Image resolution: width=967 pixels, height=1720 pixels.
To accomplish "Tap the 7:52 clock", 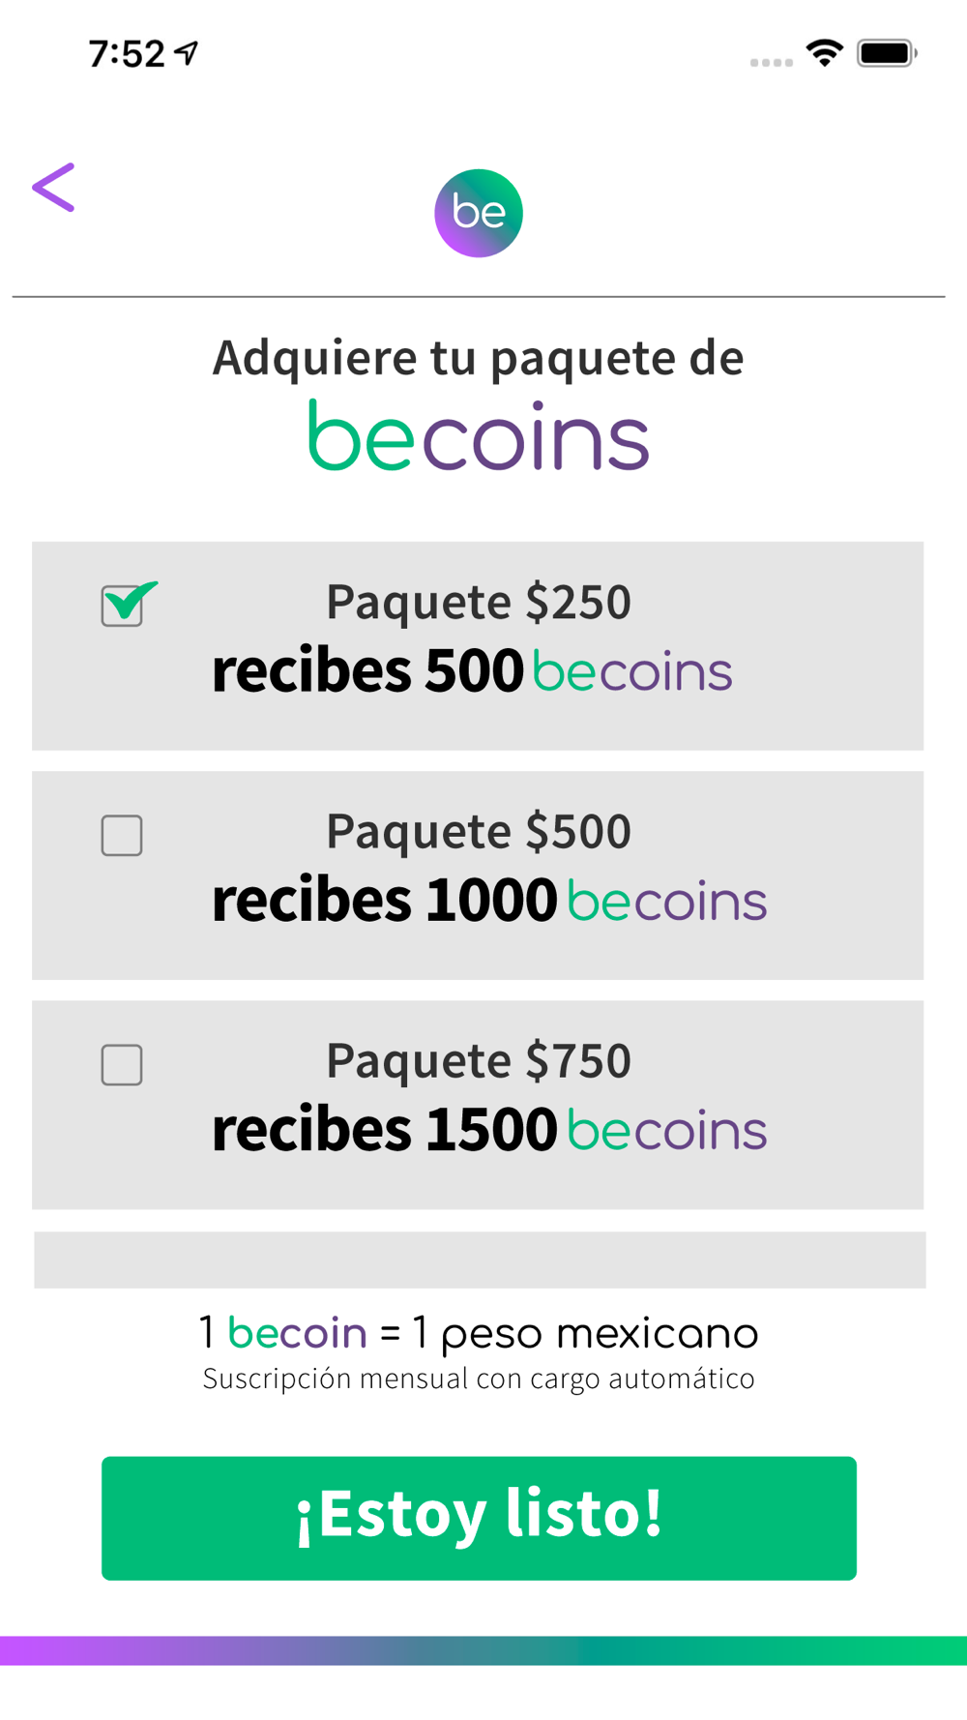I will click(127, 54).
